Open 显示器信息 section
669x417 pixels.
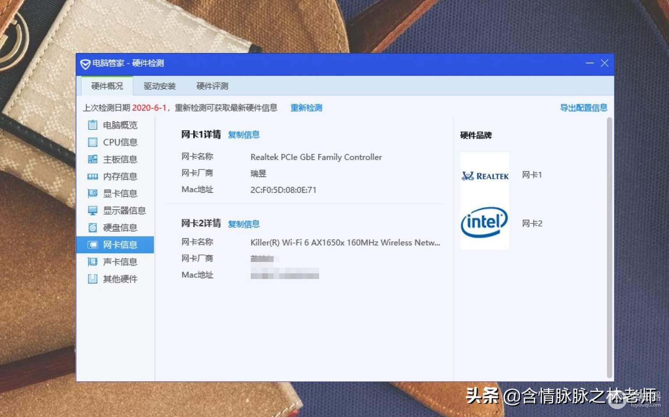pyautogui.click(x=115, y=210)
